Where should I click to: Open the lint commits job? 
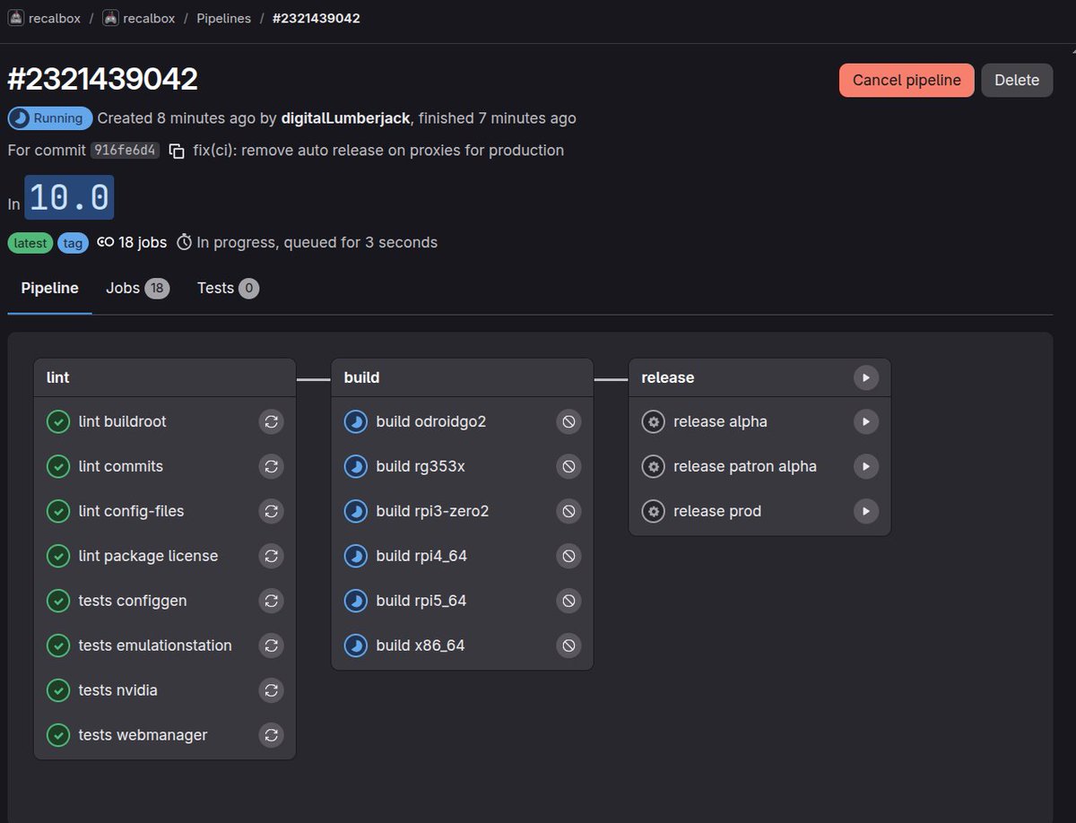coord(121,466)
